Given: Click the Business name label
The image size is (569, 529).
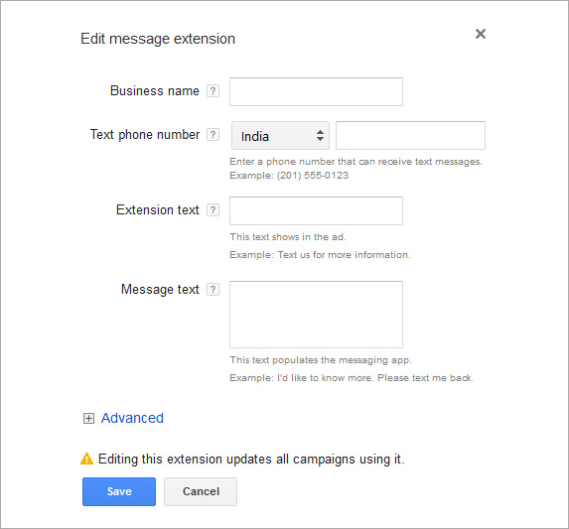Looking at the screenshot, I should pos(155,90).
